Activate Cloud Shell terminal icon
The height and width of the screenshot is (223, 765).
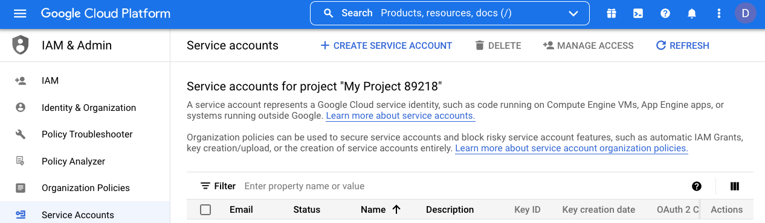638,13
